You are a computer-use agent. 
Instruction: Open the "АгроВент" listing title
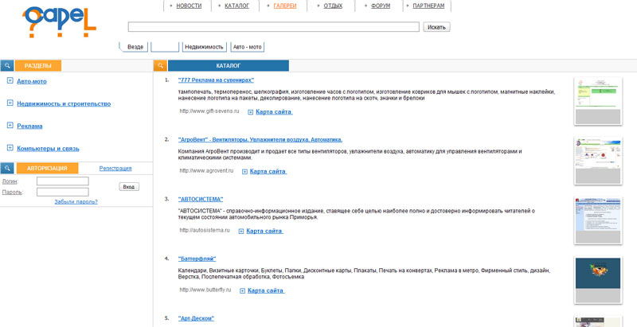(x=260, y=139)
